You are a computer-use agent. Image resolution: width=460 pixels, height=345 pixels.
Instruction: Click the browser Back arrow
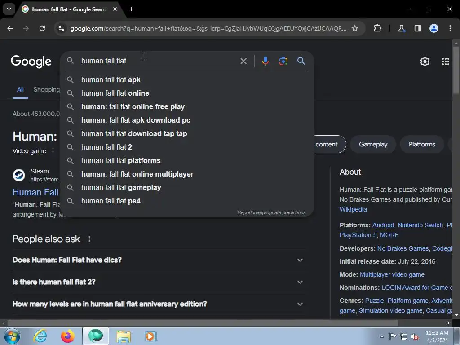10,28
